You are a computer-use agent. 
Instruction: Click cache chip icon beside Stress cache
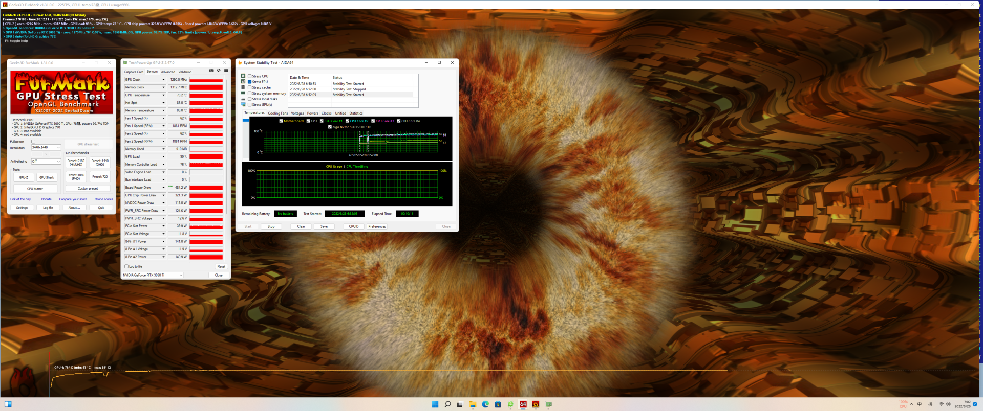(243, 87)
